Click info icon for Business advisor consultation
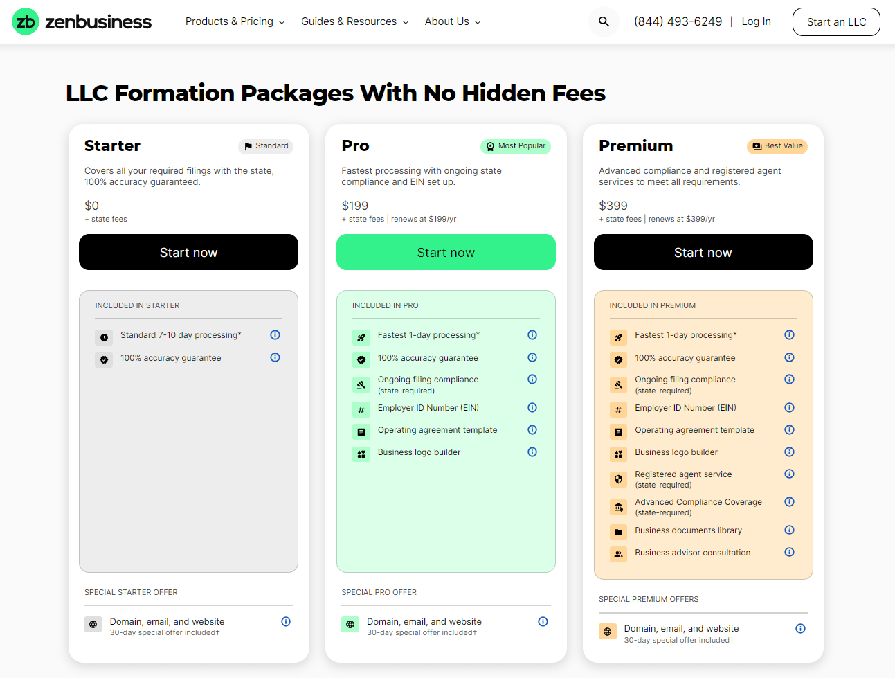Image resolution: width=895 pixels, height=678 pixels. coord(789,552)
